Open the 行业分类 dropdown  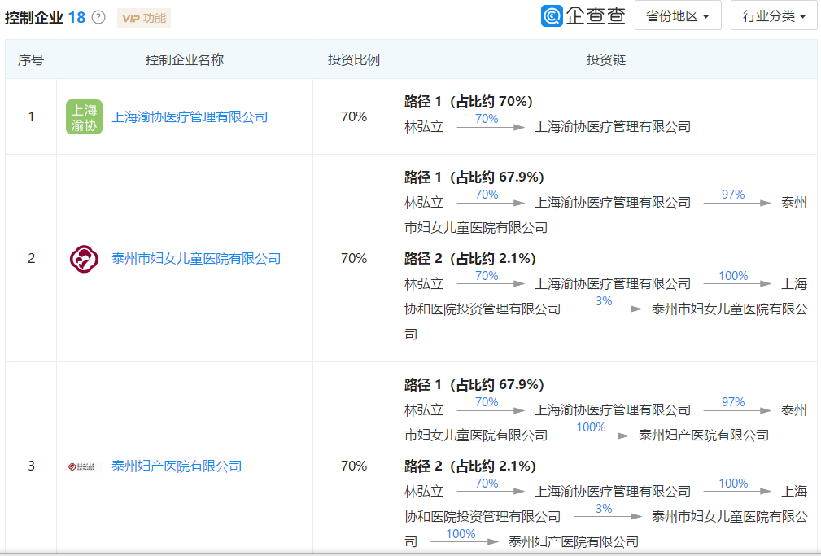(774, 15)
